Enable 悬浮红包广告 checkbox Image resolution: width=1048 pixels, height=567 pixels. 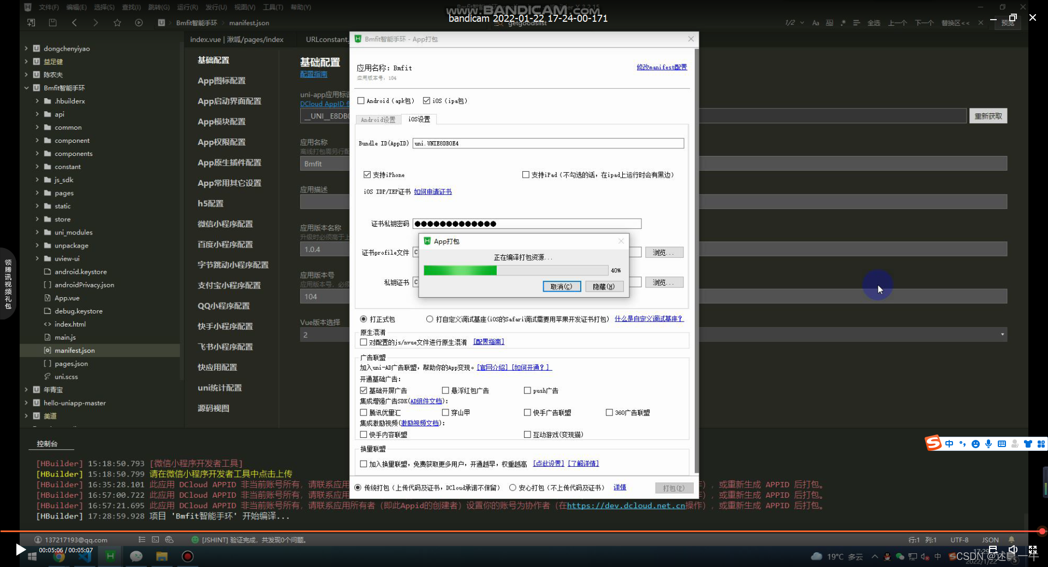tap(445, 390)
